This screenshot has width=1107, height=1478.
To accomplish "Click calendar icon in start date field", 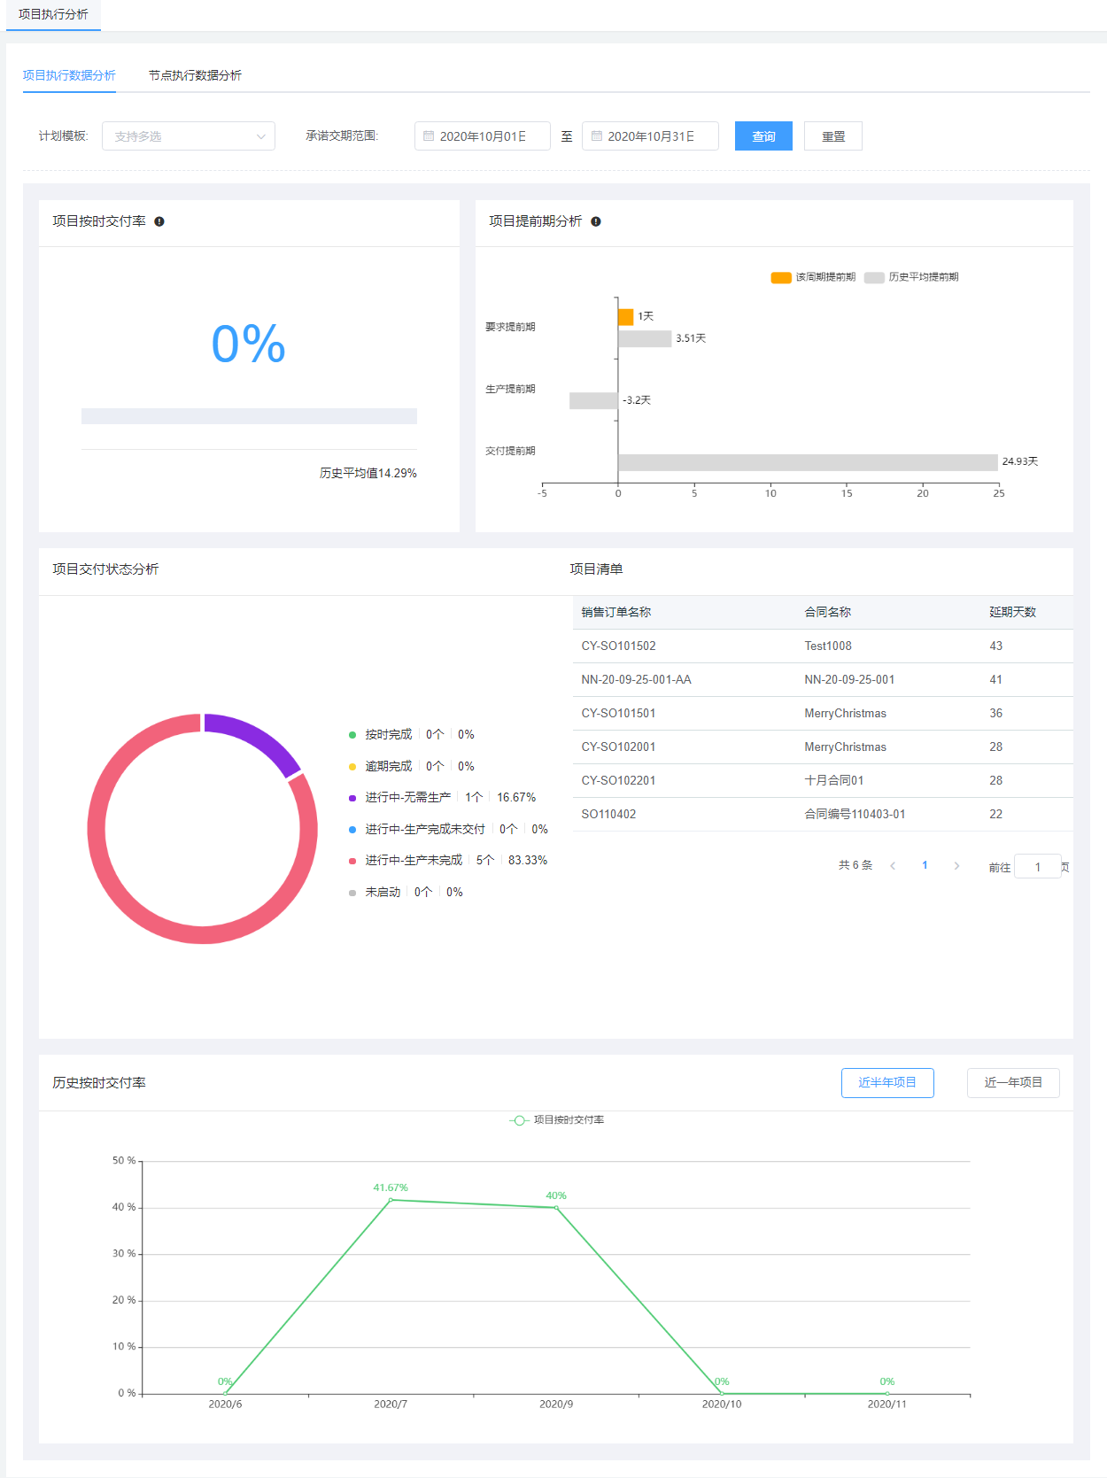I will [429, 136].
